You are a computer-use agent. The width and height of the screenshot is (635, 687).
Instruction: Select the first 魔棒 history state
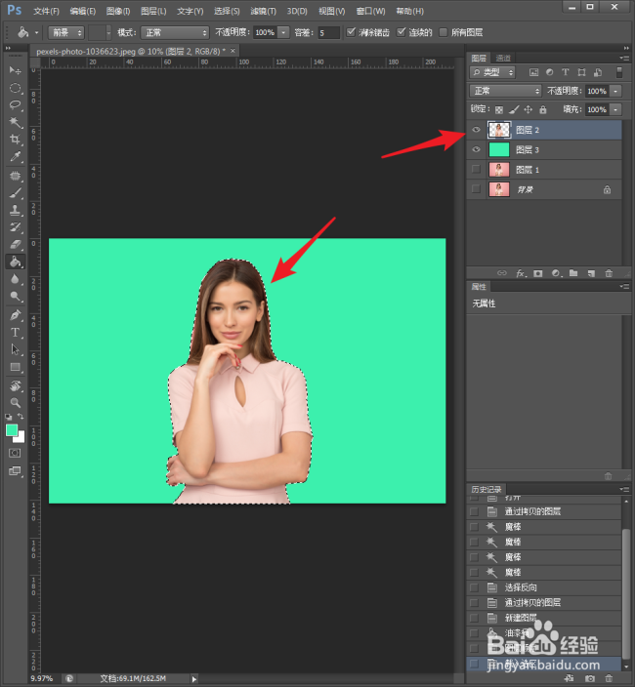tap(544, 527)
